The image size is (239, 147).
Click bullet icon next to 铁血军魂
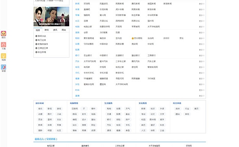click(x=36, y=52)
